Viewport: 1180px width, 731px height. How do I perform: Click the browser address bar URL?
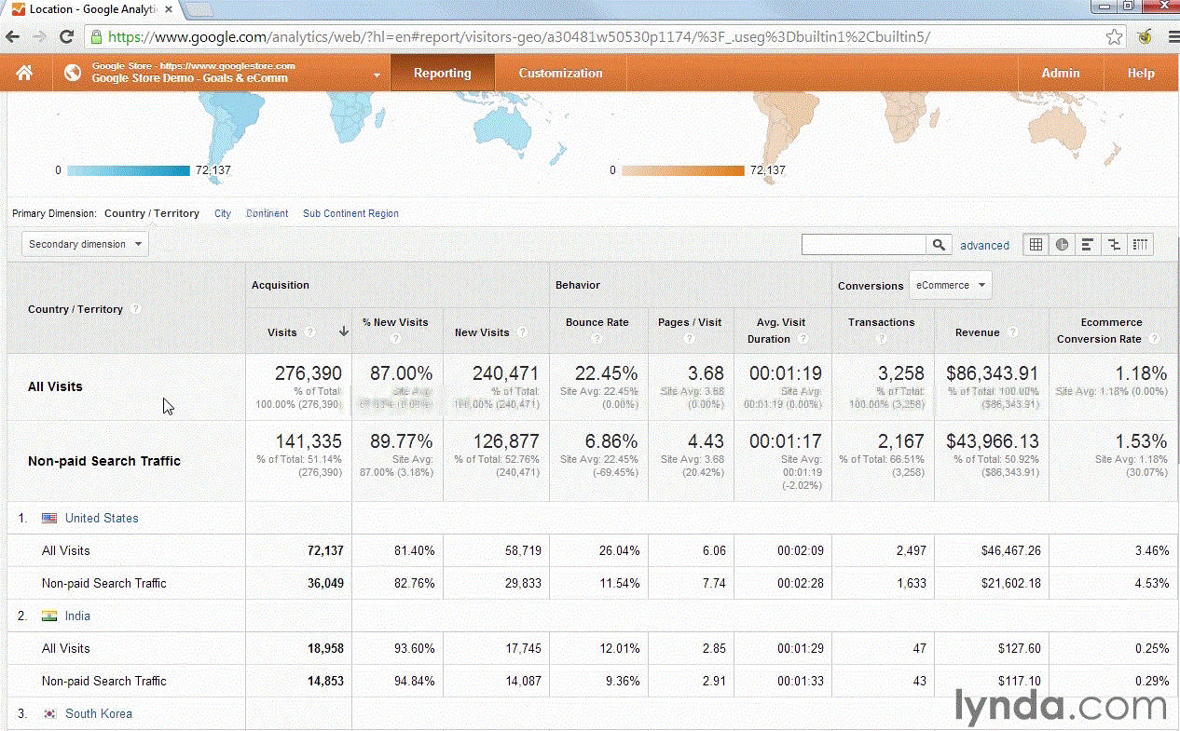pyautogui.click(x=519, y=37)
